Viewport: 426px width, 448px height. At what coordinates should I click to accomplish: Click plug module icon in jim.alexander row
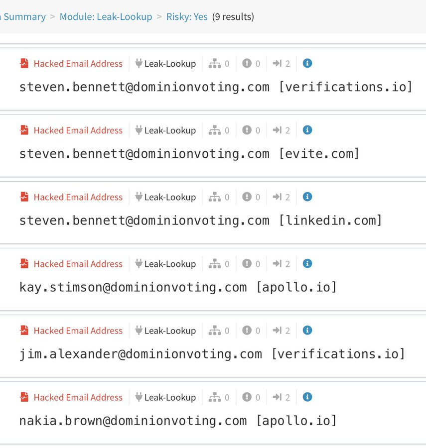[x=139, y=331]
